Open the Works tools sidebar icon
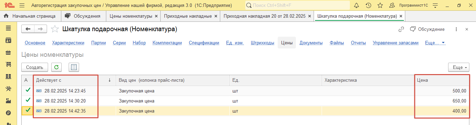This screenshot has width=476, height=125. point(8,89)
